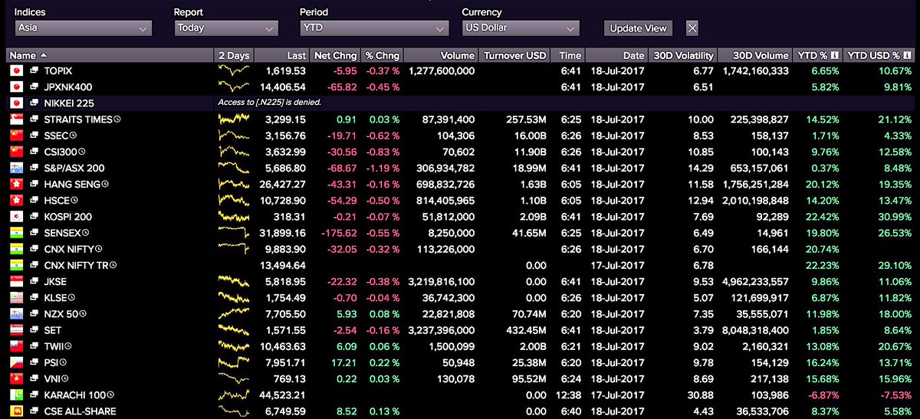
Task: Click the Time column header
Action: coord(568,55)
